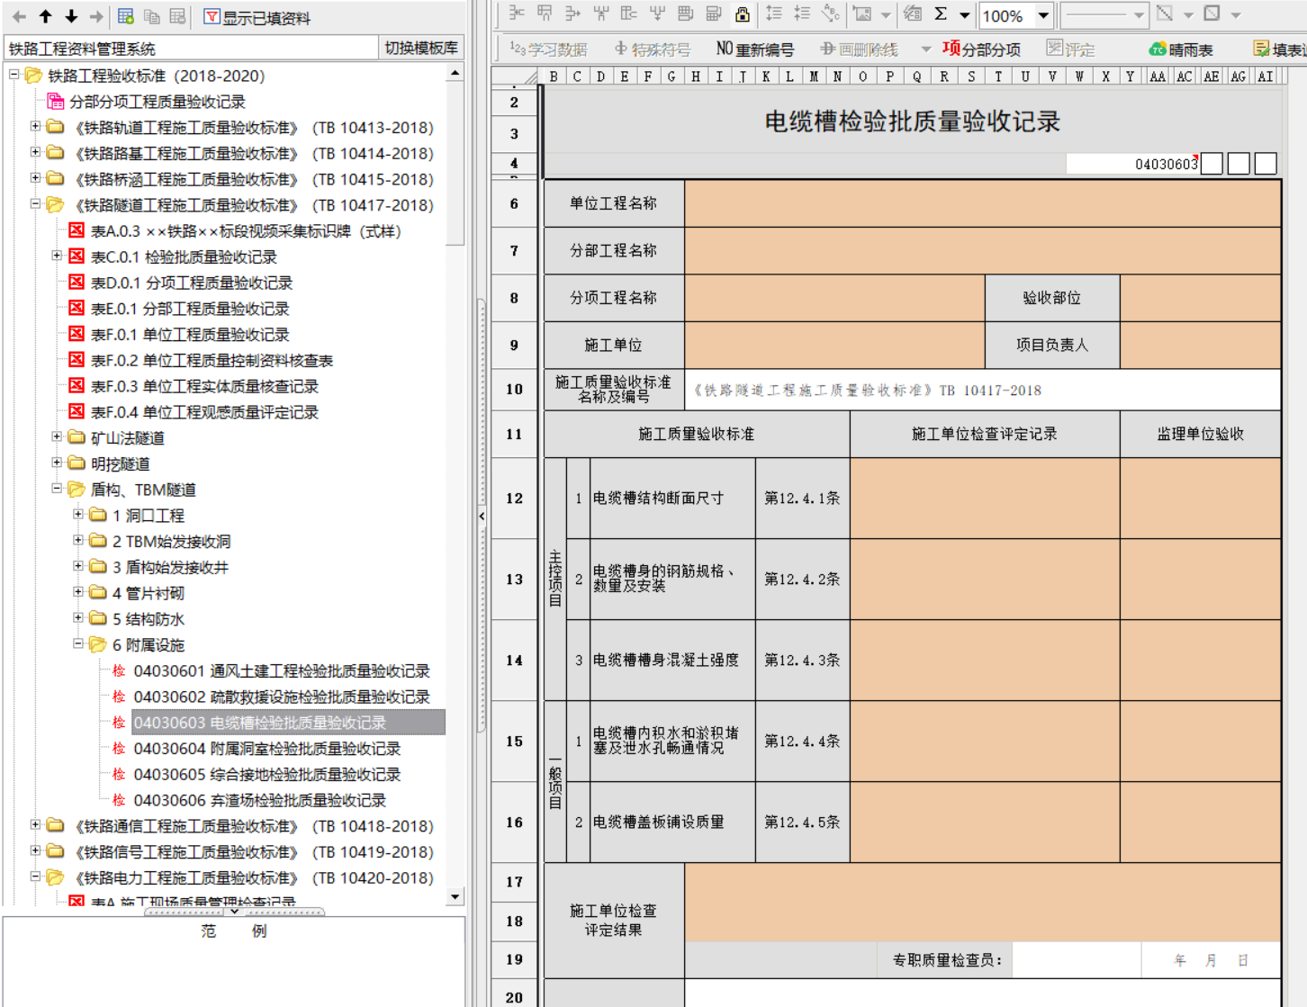Collapse the 铁路工程验收标准 root node

(x=14, y=75)
